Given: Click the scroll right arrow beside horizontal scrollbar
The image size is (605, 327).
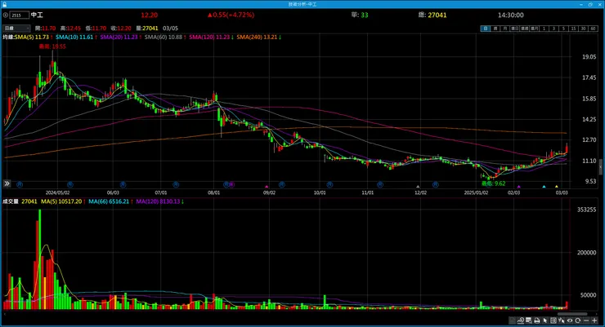Looking at the screenshot, I should pos(597,314).
